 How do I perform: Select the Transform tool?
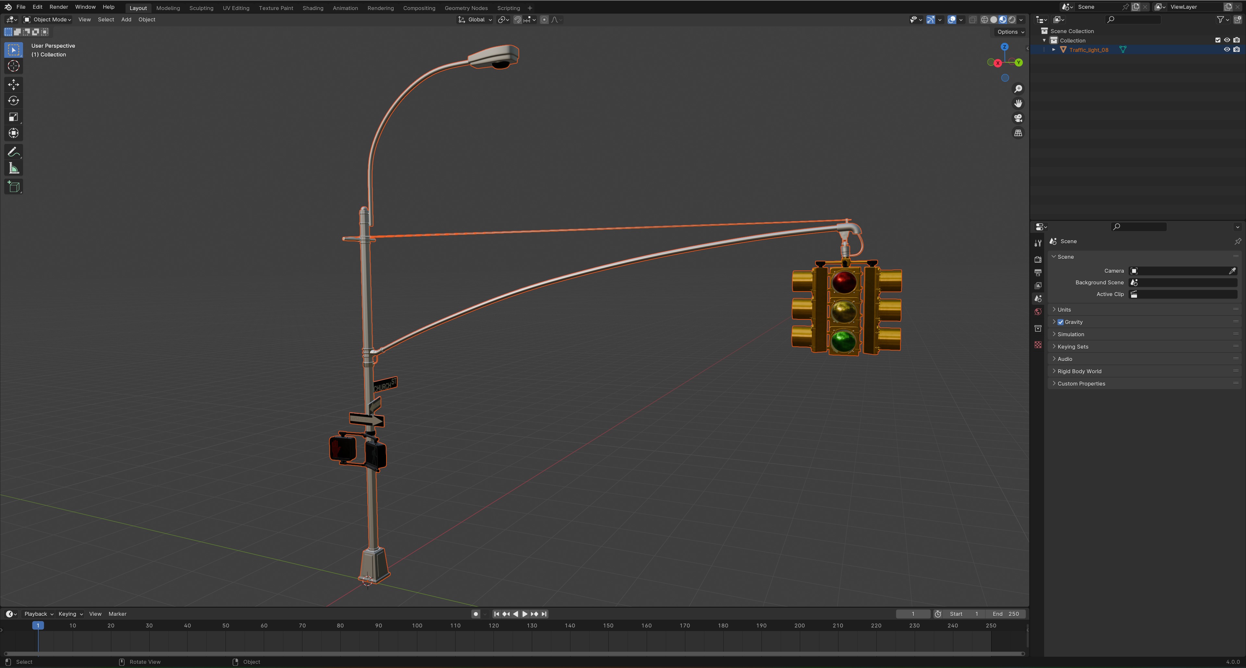click(14, 133)
